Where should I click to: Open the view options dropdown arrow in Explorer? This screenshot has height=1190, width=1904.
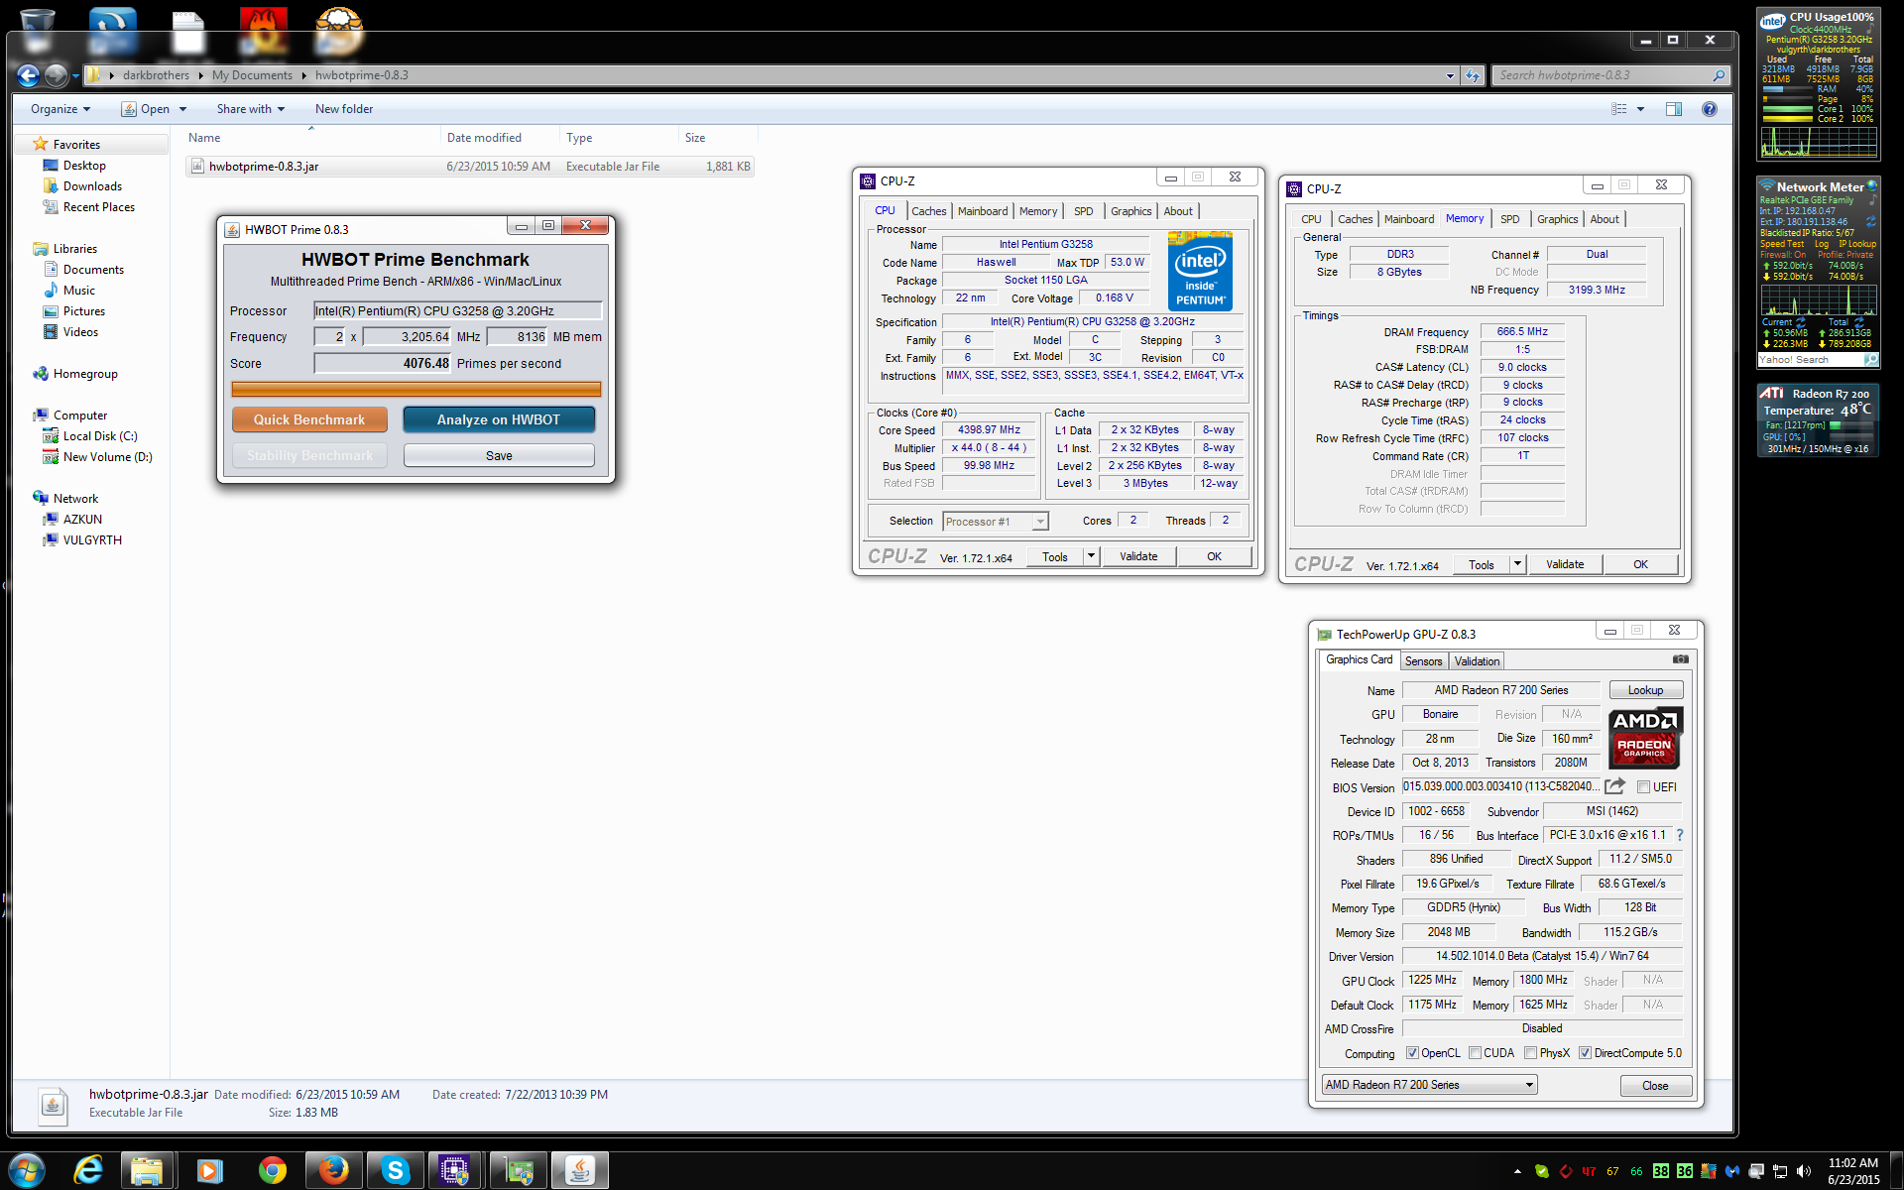[1640, 109]
